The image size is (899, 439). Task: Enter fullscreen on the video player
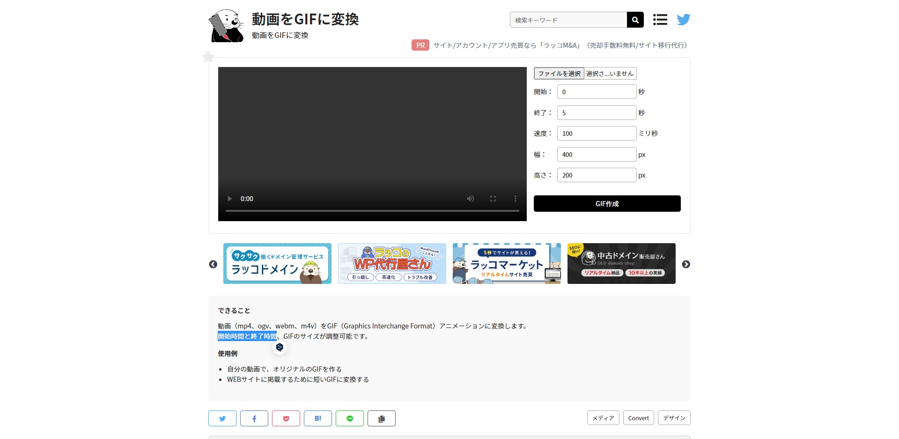pyautogui.click(x=493, y=199)
